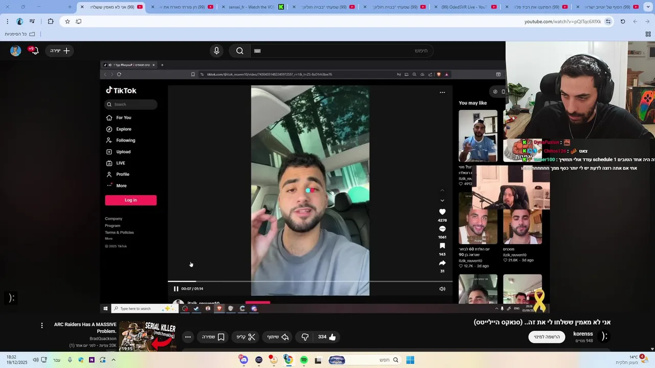The height and width of the screenshot is (368, 655).
Task: Open the ARC Raiders Serial Killer thumbnail
Action: point(148,337)
